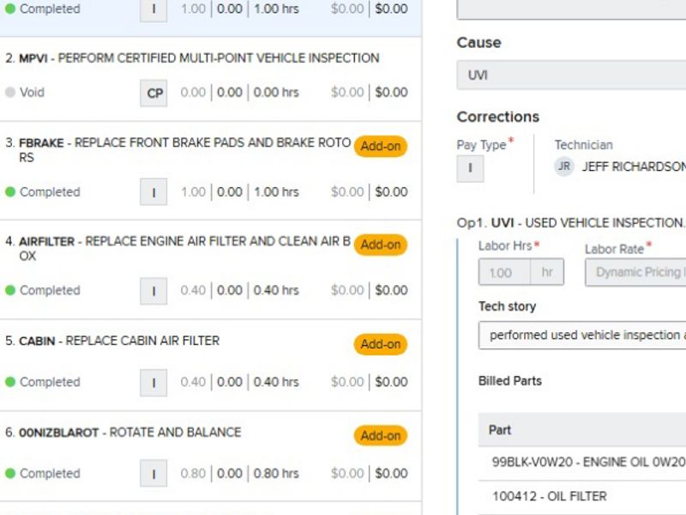Select the MPVI multi-point inspection operation

pos(197,58)
